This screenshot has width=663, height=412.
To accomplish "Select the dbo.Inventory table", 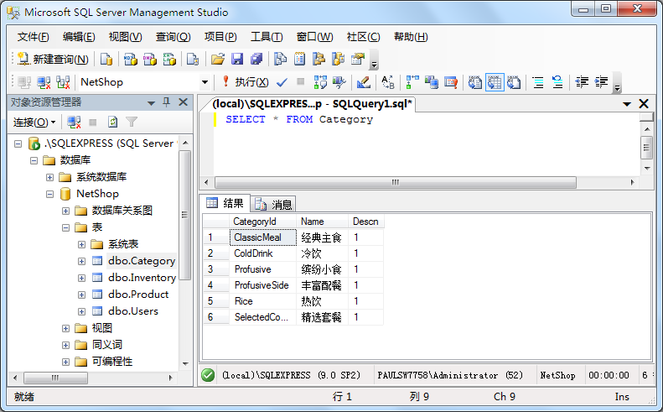I will tap(142, 278).
